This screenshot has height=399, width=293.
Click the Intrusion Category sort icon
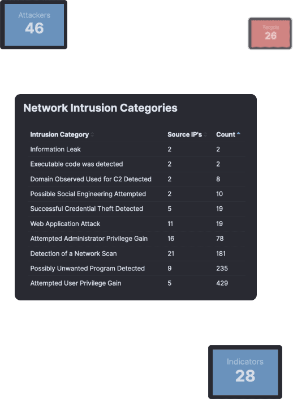point(92,135)
